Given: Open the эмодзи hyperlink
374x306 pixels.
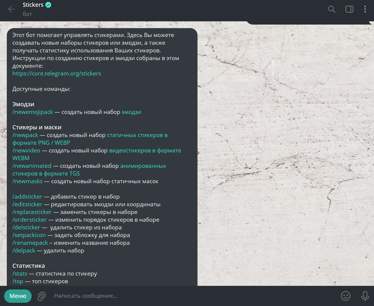Looking at the screenshot, I should pyautogui.click(x=132, y=112).
